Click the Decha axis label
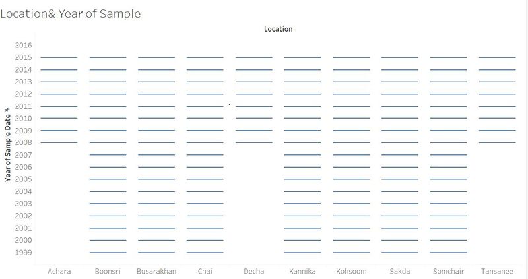The height and width of the screenshot is (279, 528). tap(254, 271)
